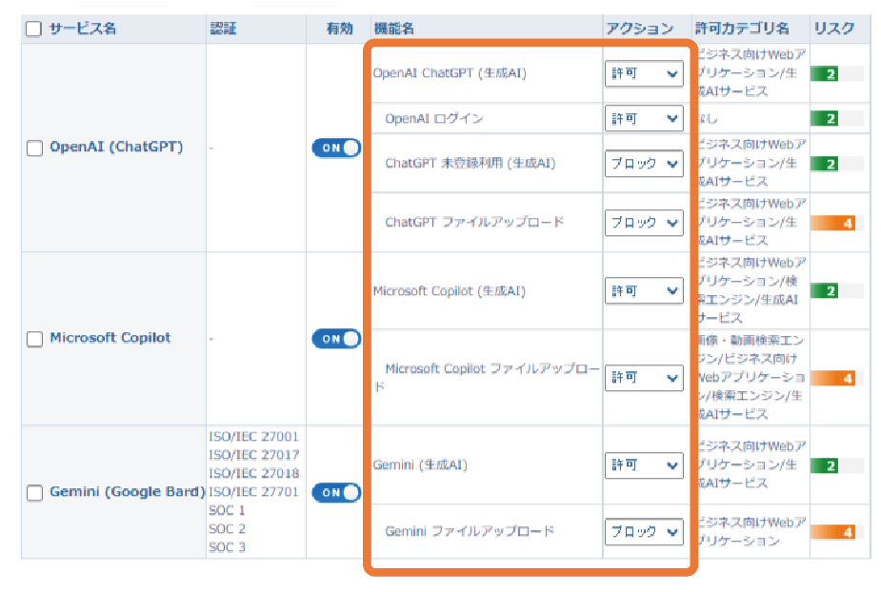
Task: Turn off the Microsoft Copilot ON switch
Action: point(336,339)
